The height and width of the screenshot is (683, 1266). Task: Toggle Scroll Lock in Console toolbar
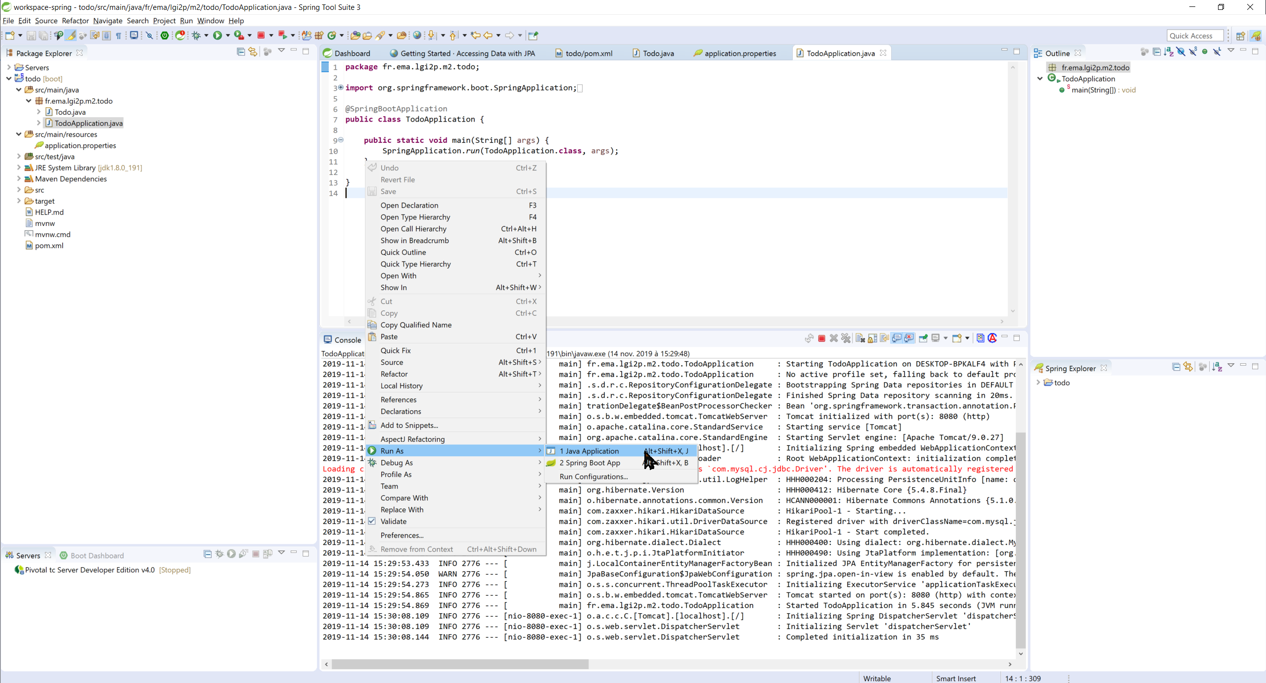point(872,339)
